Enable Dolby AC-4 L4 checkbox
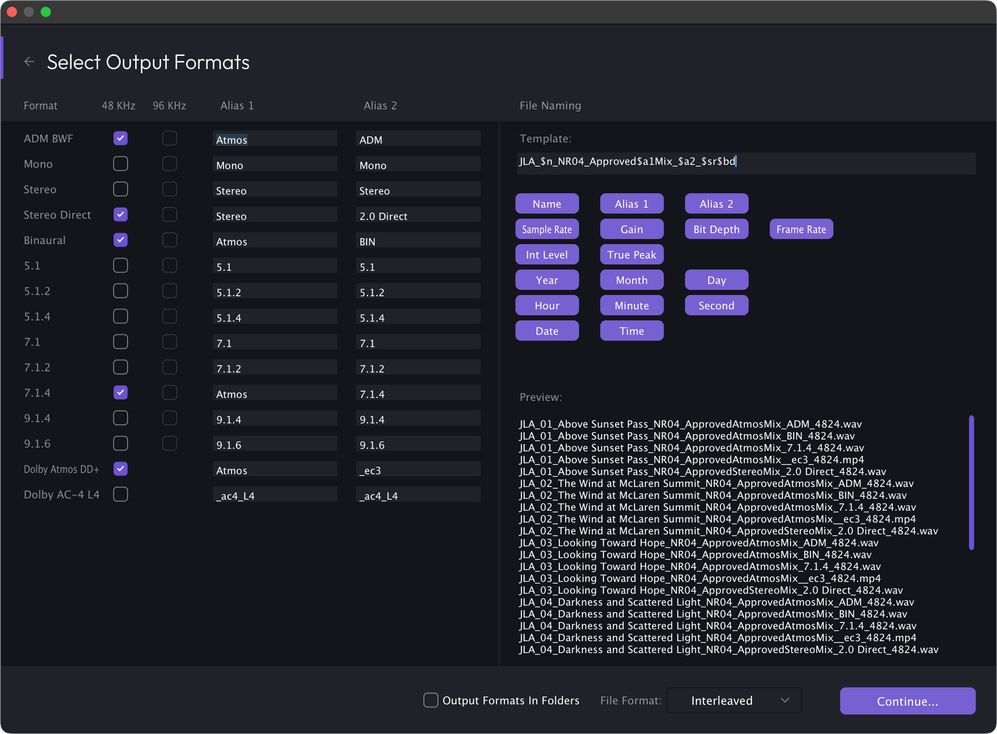This screenshot has width=997, height=734. (x=120, y=495)
